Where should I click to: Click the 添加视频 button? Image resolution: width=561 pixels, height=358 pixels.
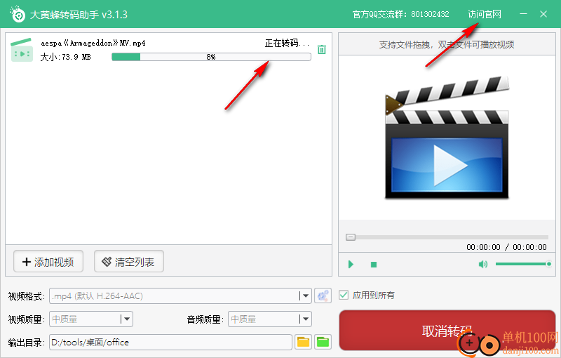tap(48, 262)
